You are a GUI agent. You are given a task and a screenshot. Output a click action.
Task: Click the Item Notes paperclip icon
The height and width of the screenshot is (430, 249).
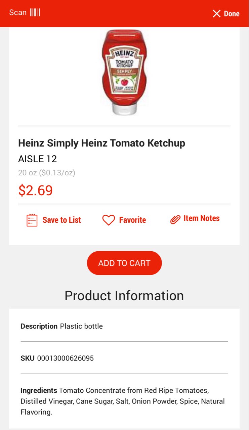pos(175,220)
